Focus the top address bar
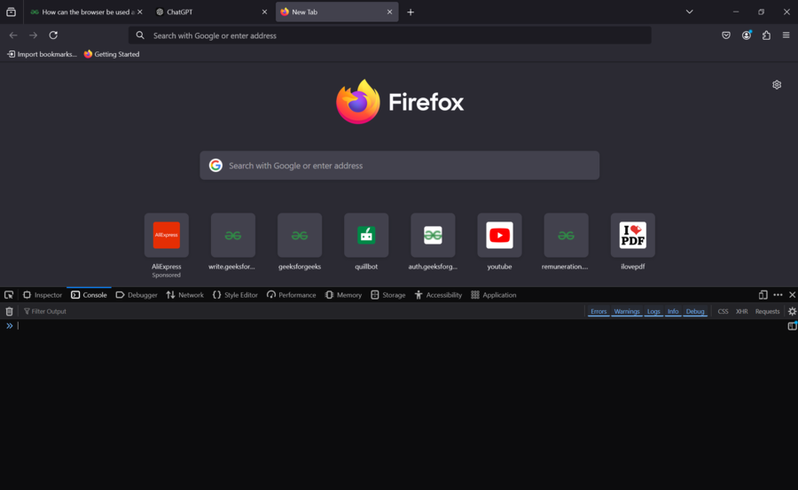 click(x=390, y=35)
